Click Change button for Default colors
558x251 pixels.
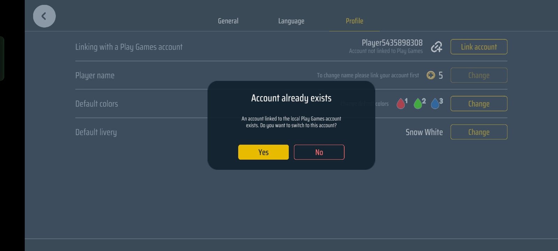click(479, 104)
